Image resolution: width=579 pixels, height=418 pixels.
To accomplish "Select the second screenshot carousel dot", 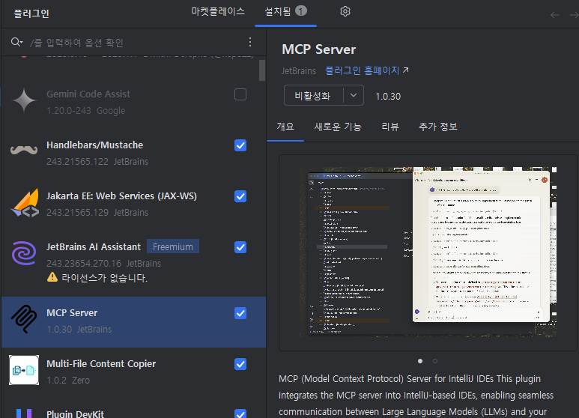I will pyautogui.click(x=435, y=361).
